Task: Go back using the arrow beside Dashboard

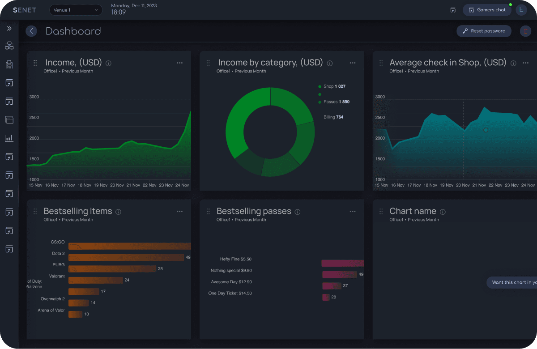Action: pyautogui.click(x=31, y=31)
